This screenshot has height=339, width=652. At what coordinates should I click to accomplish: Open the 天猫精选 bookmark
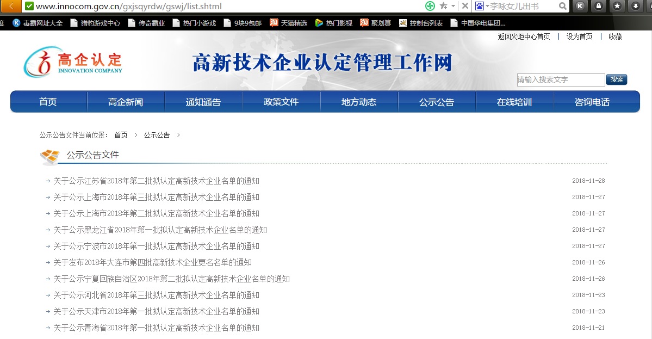(x=289, y=23)
